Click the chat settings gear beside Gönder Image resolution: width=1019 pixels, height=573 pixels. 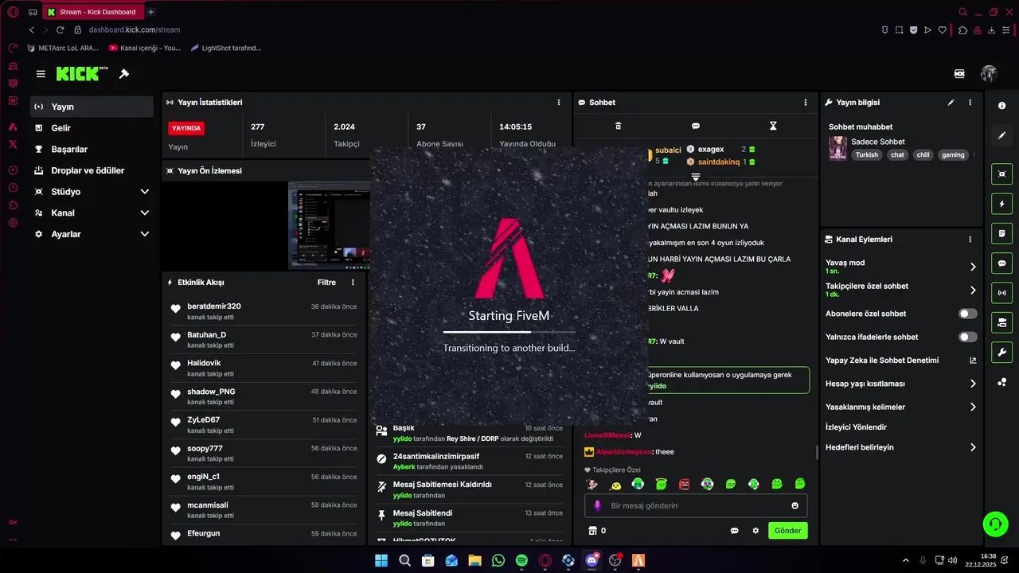point(755,531)
